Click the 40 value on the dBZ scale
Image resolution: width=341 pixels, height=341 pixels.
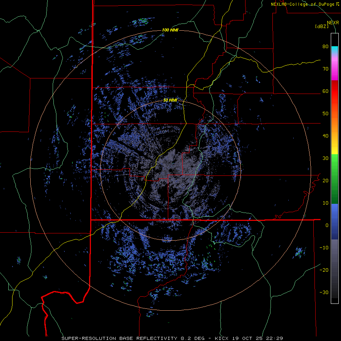(325, 136)
